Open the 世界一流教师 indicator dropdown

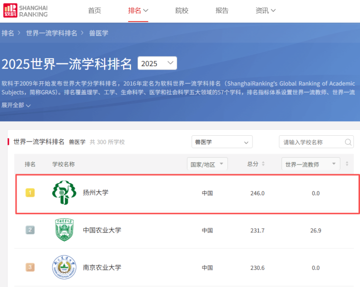pos(311,164)
